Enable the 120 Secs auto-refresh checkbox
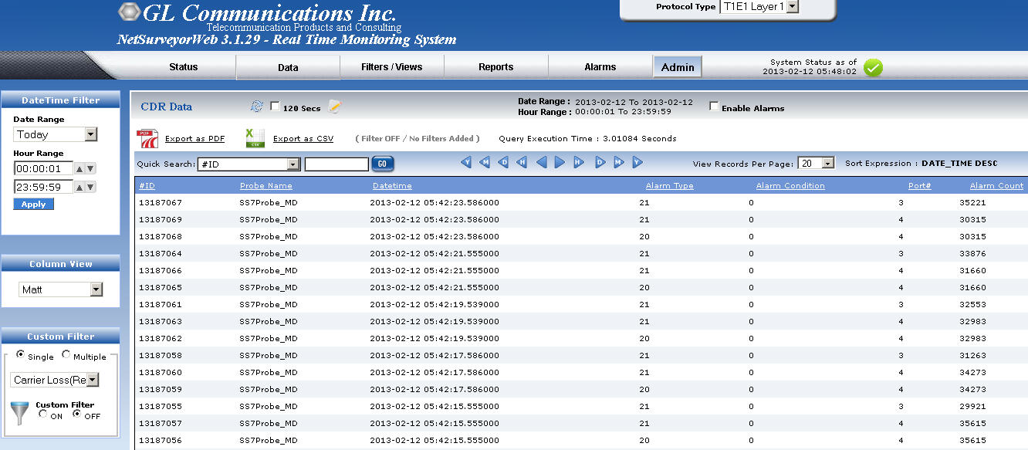 (x=276, y=107)
